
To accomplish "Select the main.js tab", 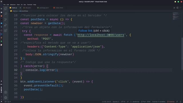I will pos(14,8).
